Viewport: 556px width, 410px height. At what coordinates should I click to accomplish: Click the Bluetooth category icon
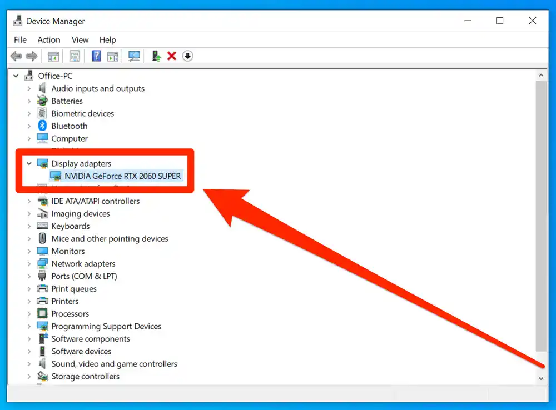[42, 126]
